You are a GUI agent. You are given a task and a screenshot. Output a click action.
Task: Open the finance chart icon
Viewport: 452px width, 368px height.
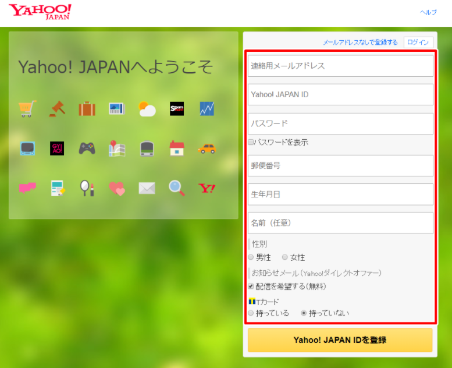(x=207, y=109)
